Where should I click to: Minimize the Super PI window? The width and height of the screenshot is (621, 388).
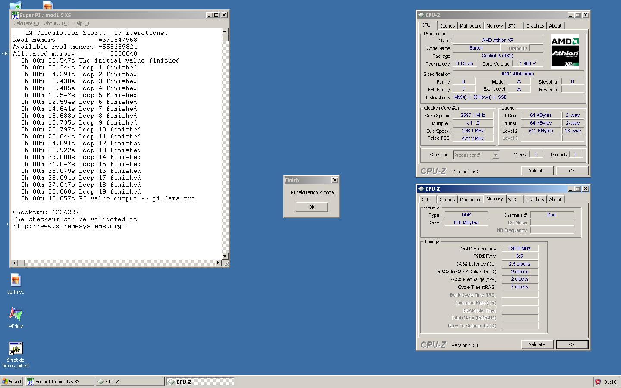pos(209,15)
